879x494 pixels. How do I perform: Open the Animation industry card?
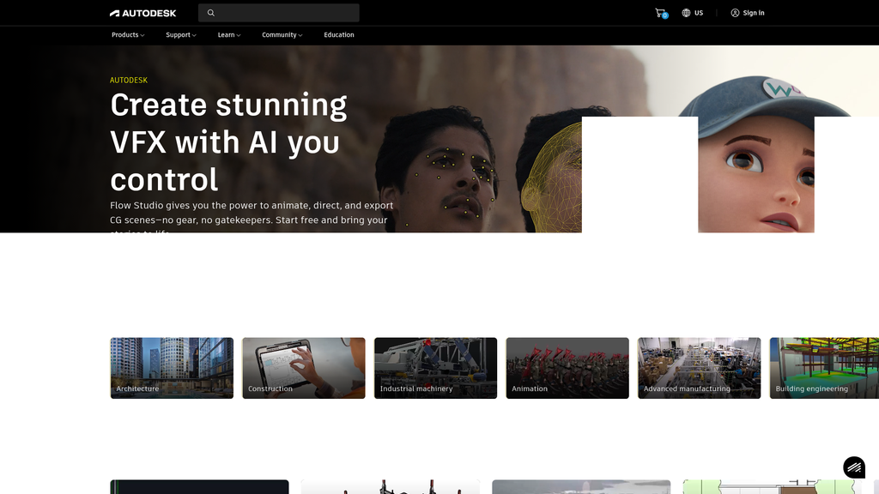tap(567, 368)
